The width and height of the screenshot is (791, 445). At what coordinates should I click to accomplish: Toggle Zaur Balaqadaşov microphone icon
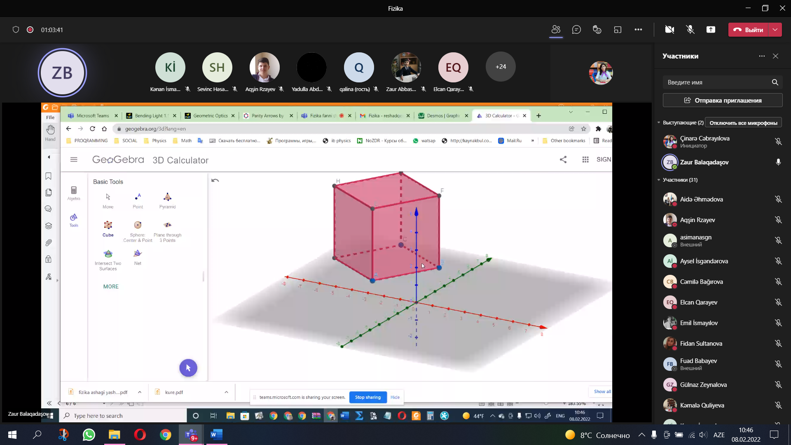click(x=778, y=162)
